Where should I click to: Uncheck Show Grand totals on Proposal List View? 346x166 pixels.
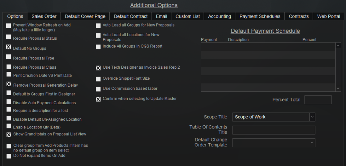9,135
